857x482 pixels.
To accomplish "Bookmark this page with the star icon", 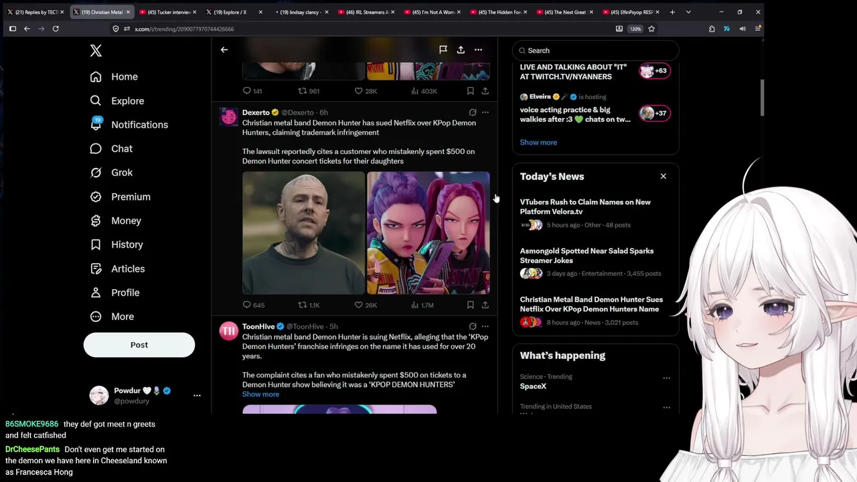I will coord(651,29).
